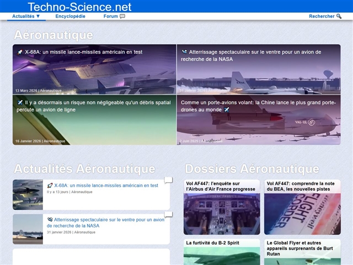Click 'Il y a 13 jours | Aéronautique' text

pyautogui.click(x=69, y=192)
